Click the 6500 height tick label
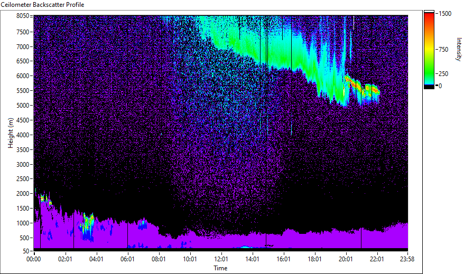The height and width of the screenshot is (274, 464). coord(23,61)
